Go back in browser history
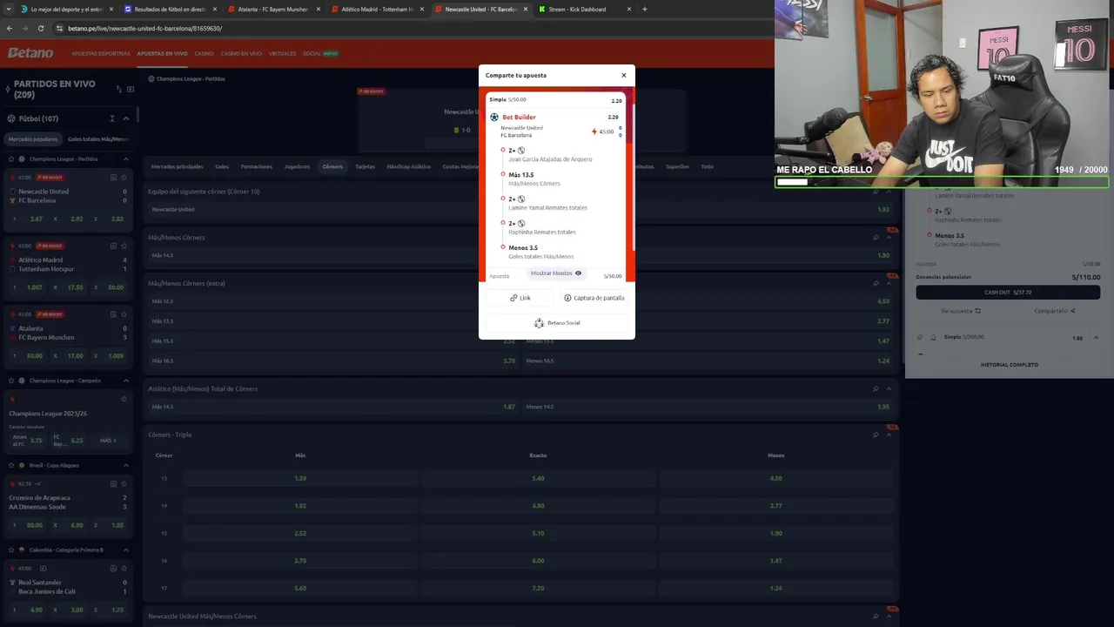The image size is (1114, 627). pos(10,28)
